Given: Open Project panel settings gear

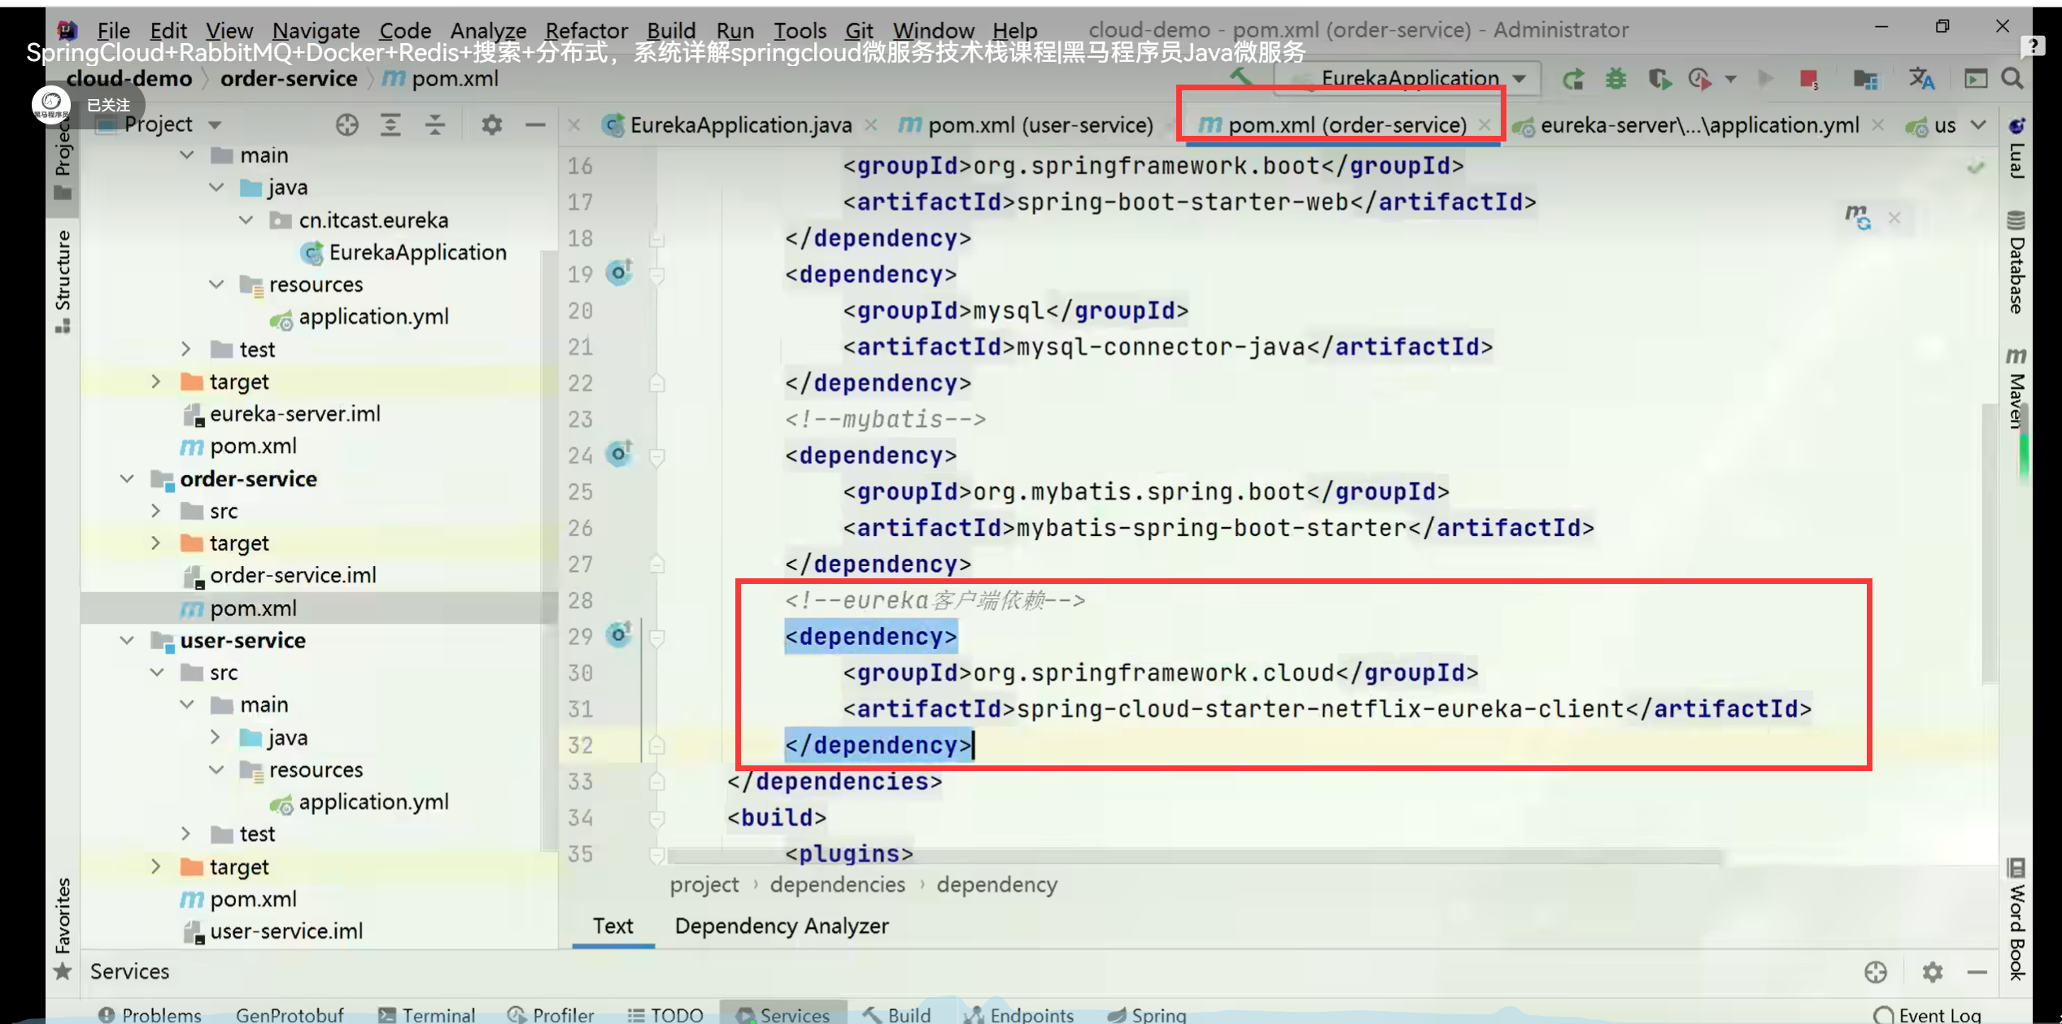Looking at the screenshot, I should pos(491,124).
